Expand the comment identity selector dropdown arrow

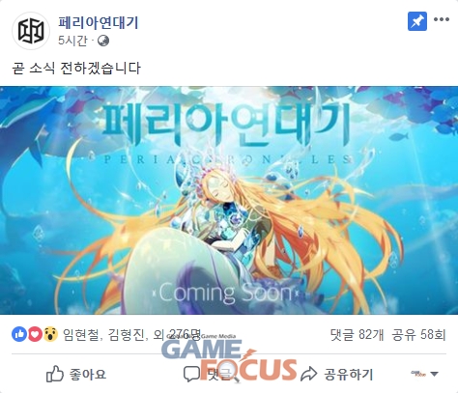pyautogui.click(x=435, y=374)
